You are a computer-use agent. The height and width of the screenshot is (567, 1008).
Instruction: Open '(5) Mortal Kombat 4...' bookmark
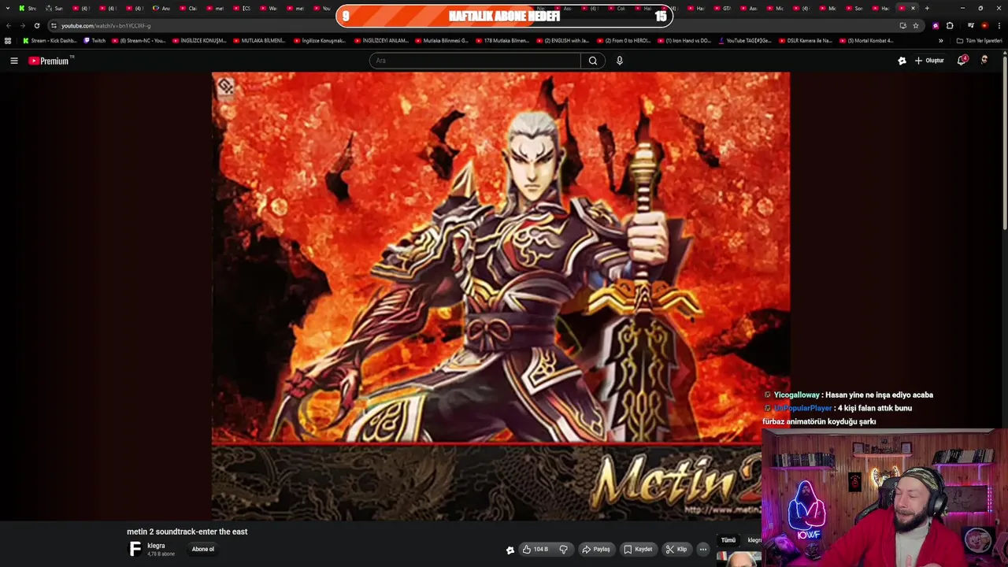pos(866,41)
